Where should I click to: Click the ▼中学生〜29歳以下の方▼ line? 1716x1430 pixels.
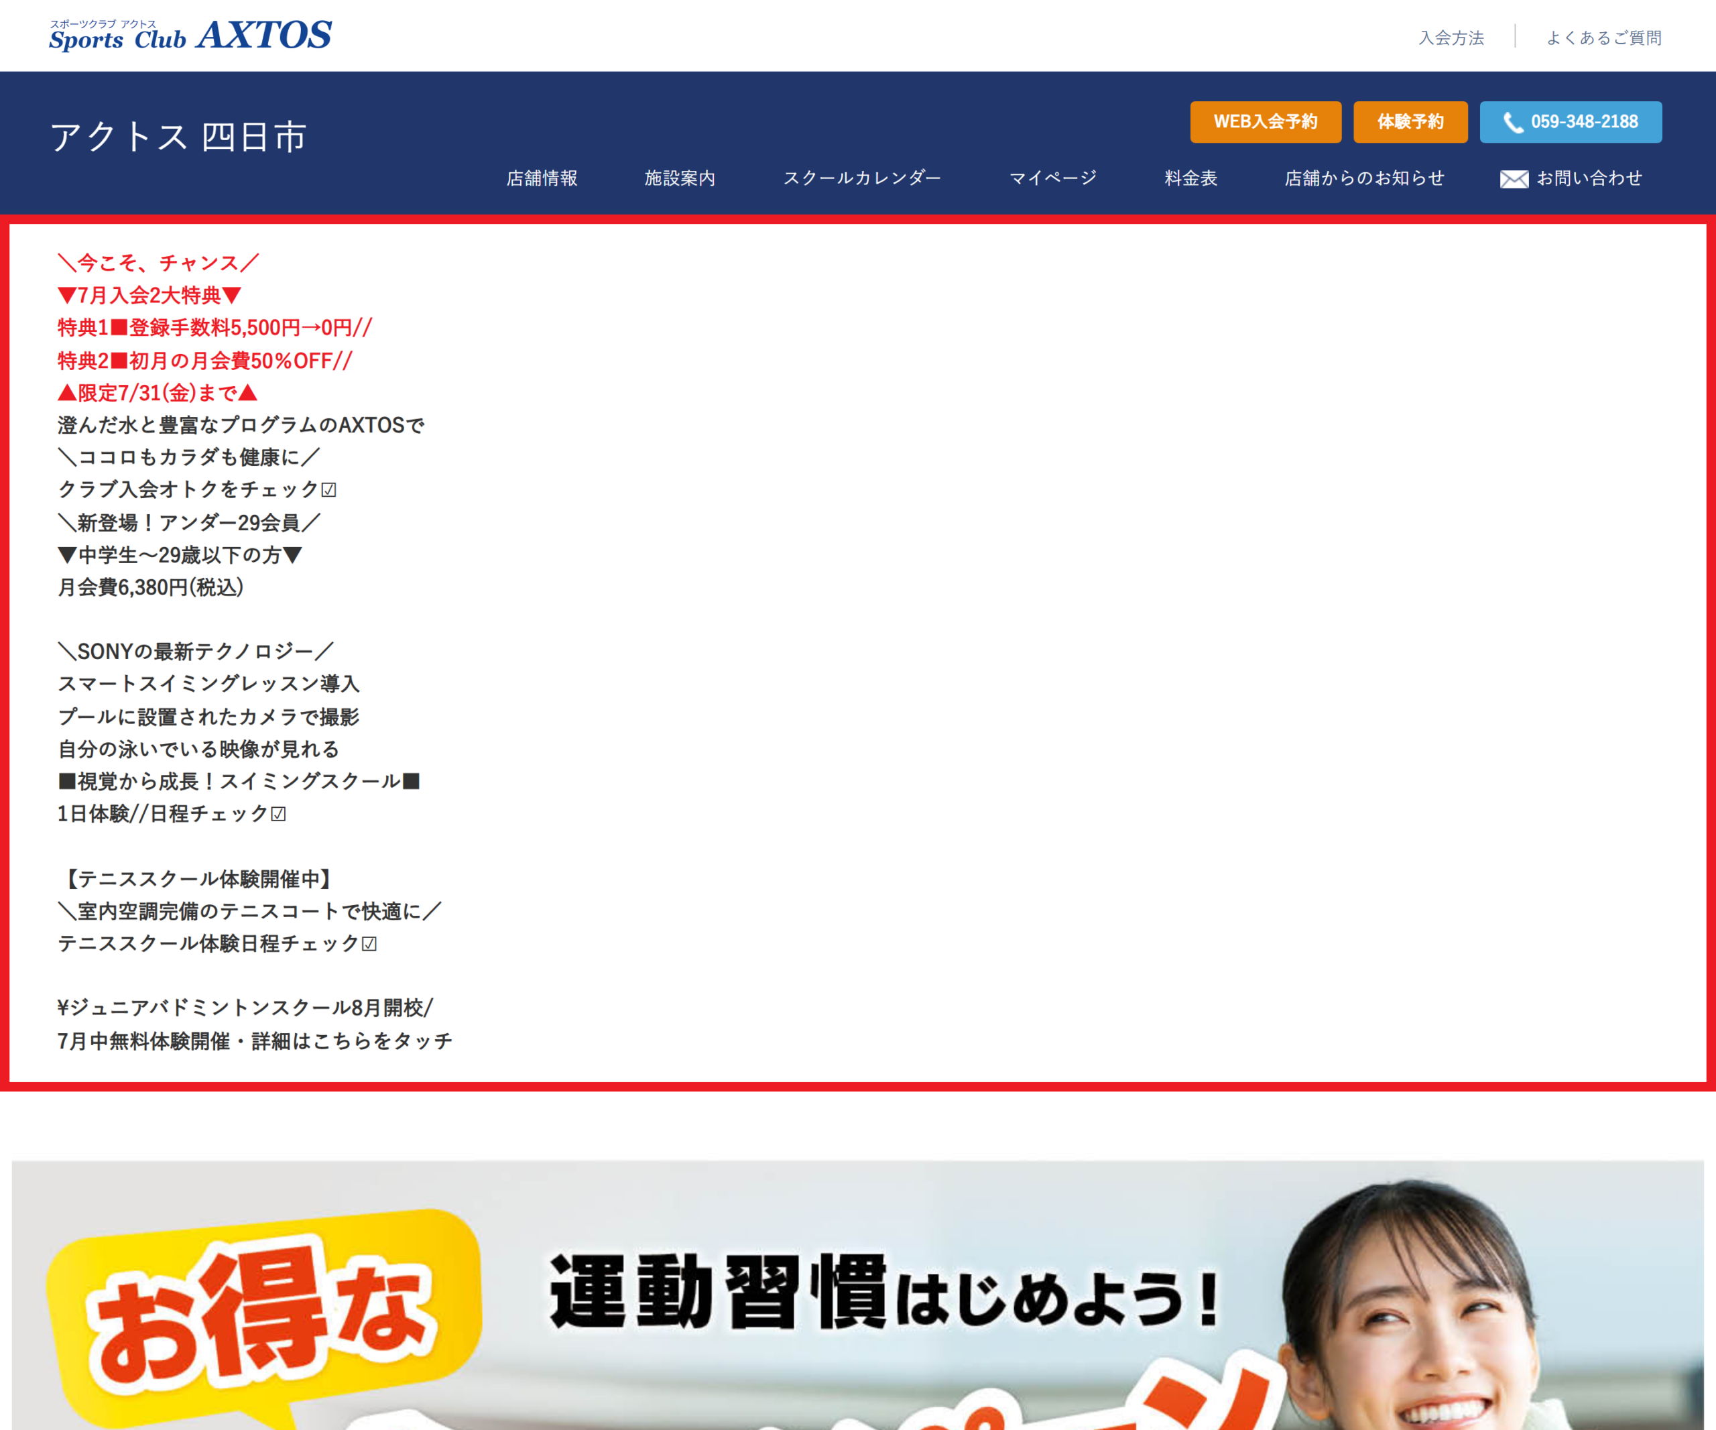pos(180,555)
